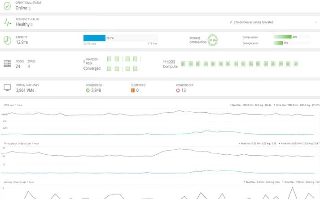Toggle the Write legend of Throughput chart

point(299,144)
